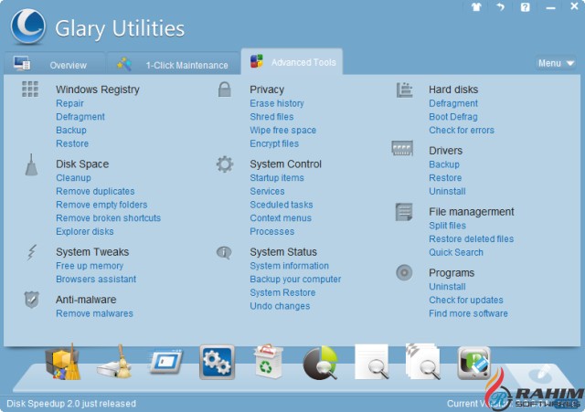
Task: Open Sceduled tasks link
Action: pyautogui.click(x=282, y=205)
